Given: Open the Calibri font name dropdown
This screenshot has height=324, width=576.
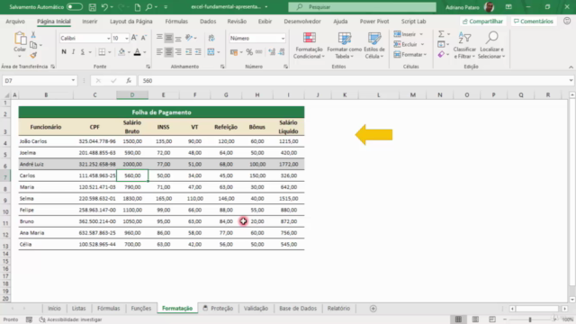Looking at the screenshot, I should point(108,38).
